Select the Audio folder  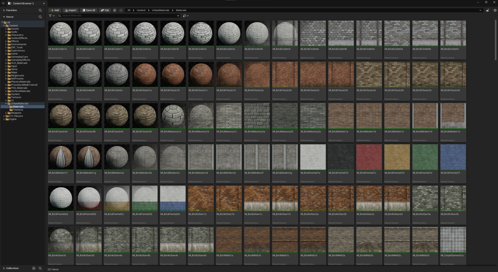(14, 32)
